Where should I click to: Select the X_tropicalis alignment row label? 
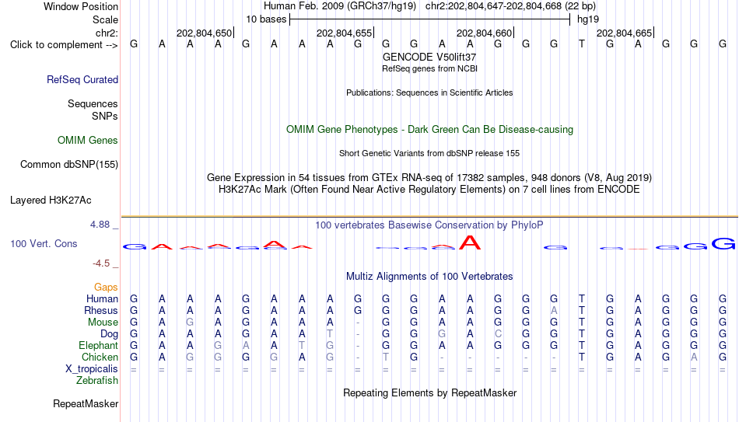pyautogui.click(x=92, y=369)
